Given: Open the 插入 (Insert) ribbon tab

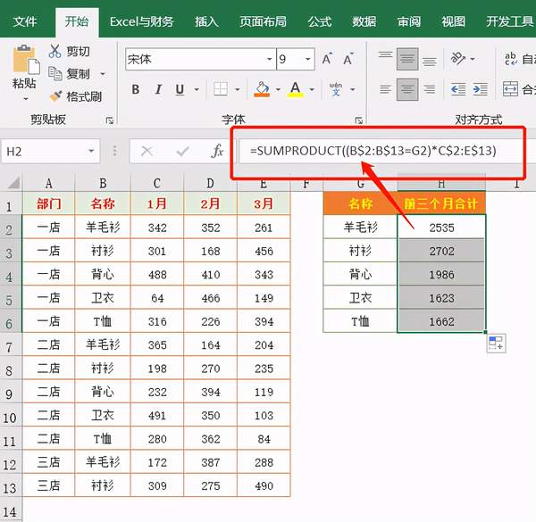Looking at the screenshot, I should 206,21.
